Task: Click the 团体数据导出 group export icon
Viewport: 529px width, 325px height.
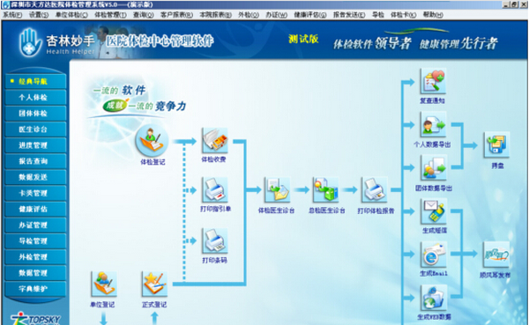Action: tap(433, 168)
